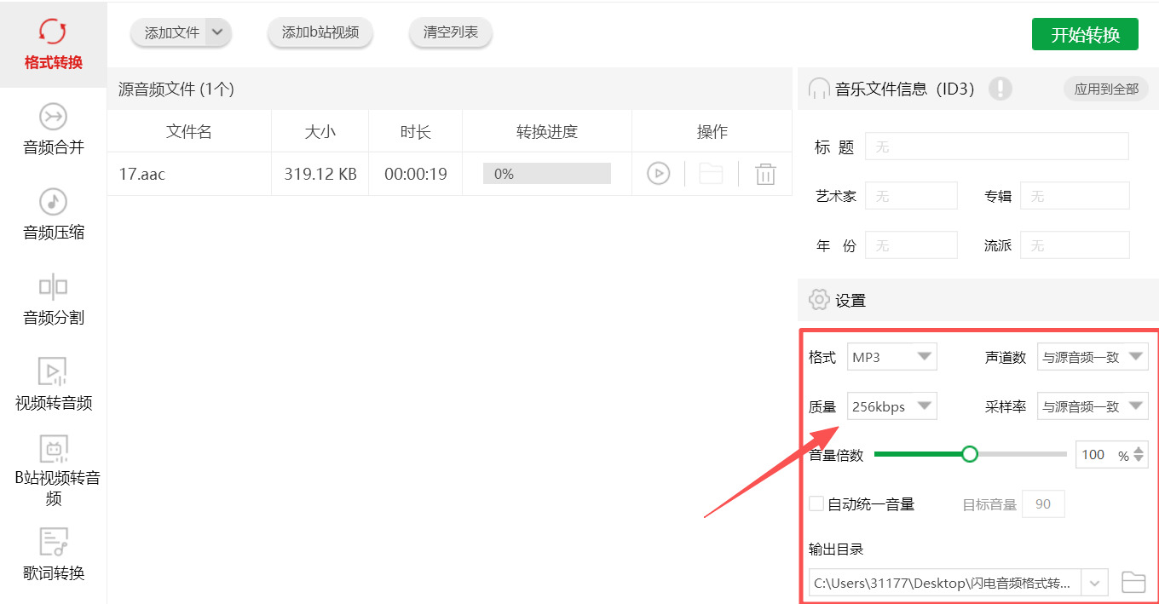Screen dimensions: 1159x604
Task: Click the 添加b站视频 button
Action: (x=320, y=32)
